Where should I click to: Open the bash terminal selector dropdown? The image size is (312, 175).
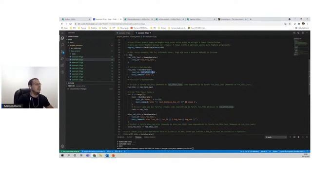276,137
